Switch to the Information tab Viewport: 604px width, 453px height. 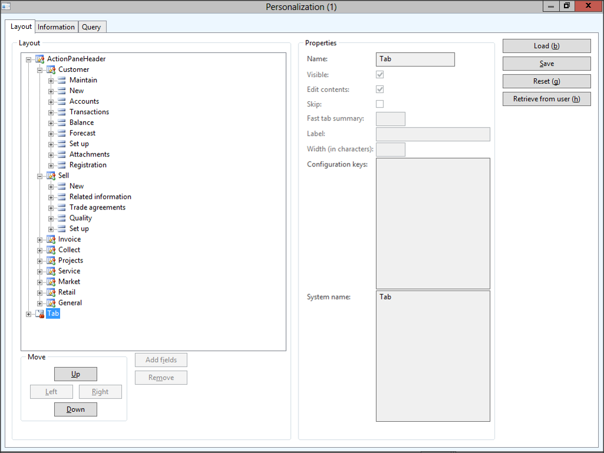[56, 27]
